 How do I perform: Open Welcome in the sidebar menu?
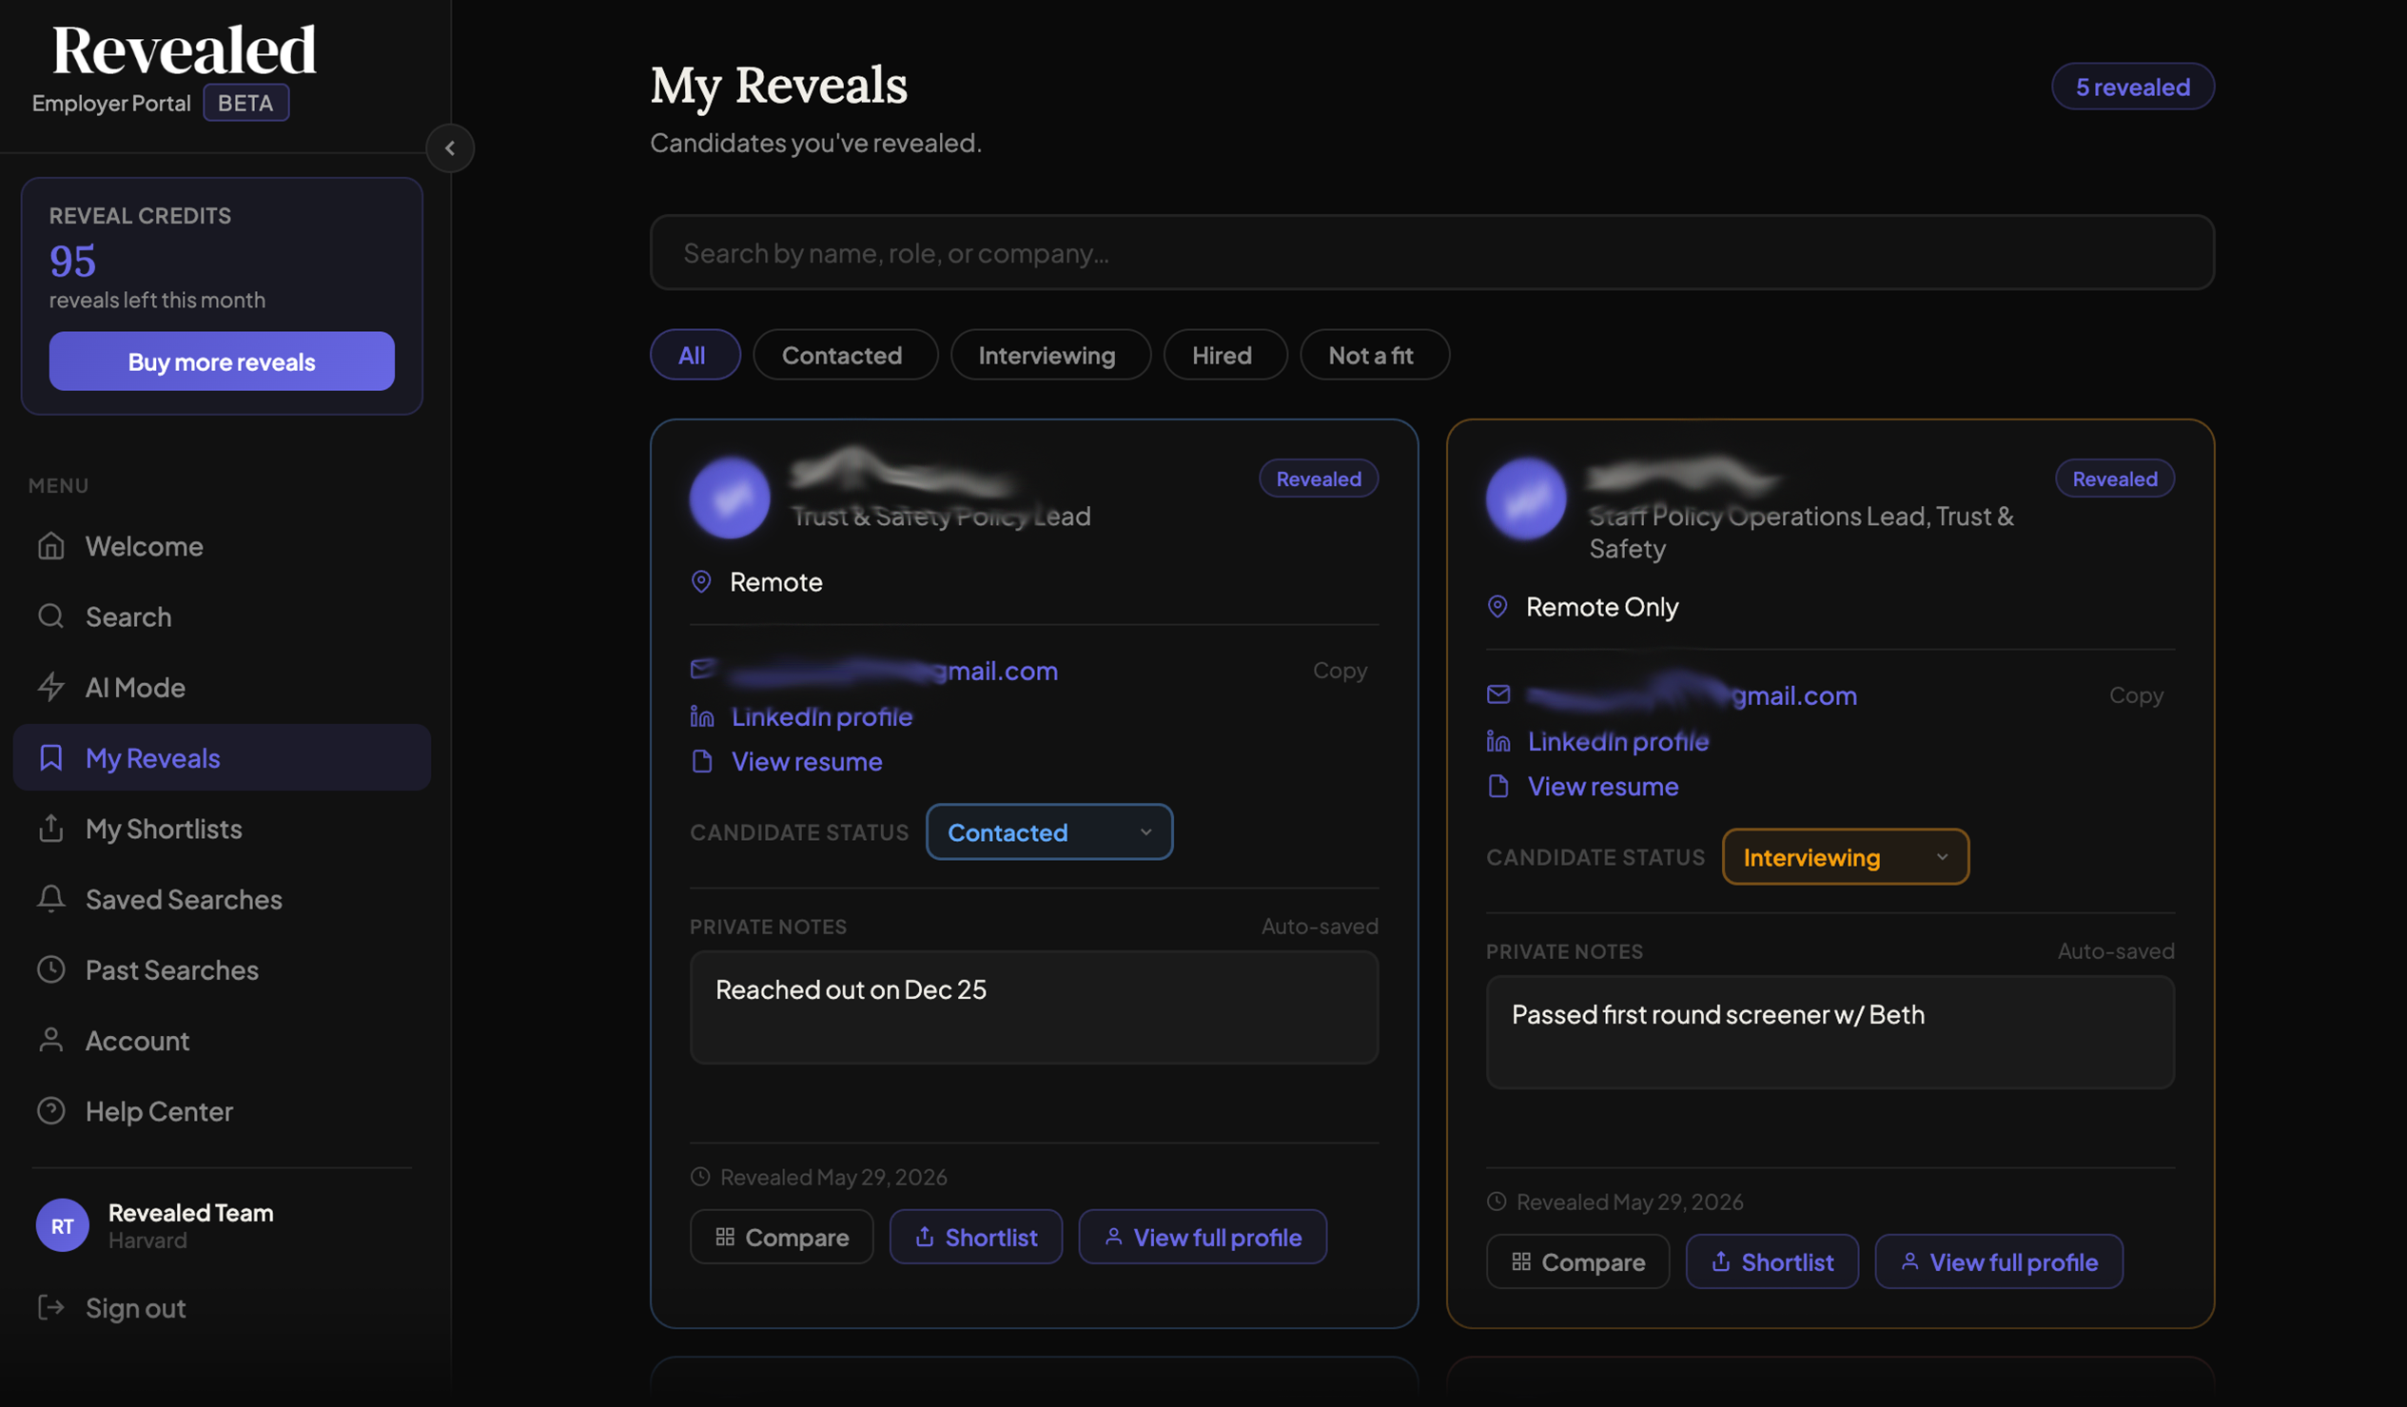pos(222,545)
